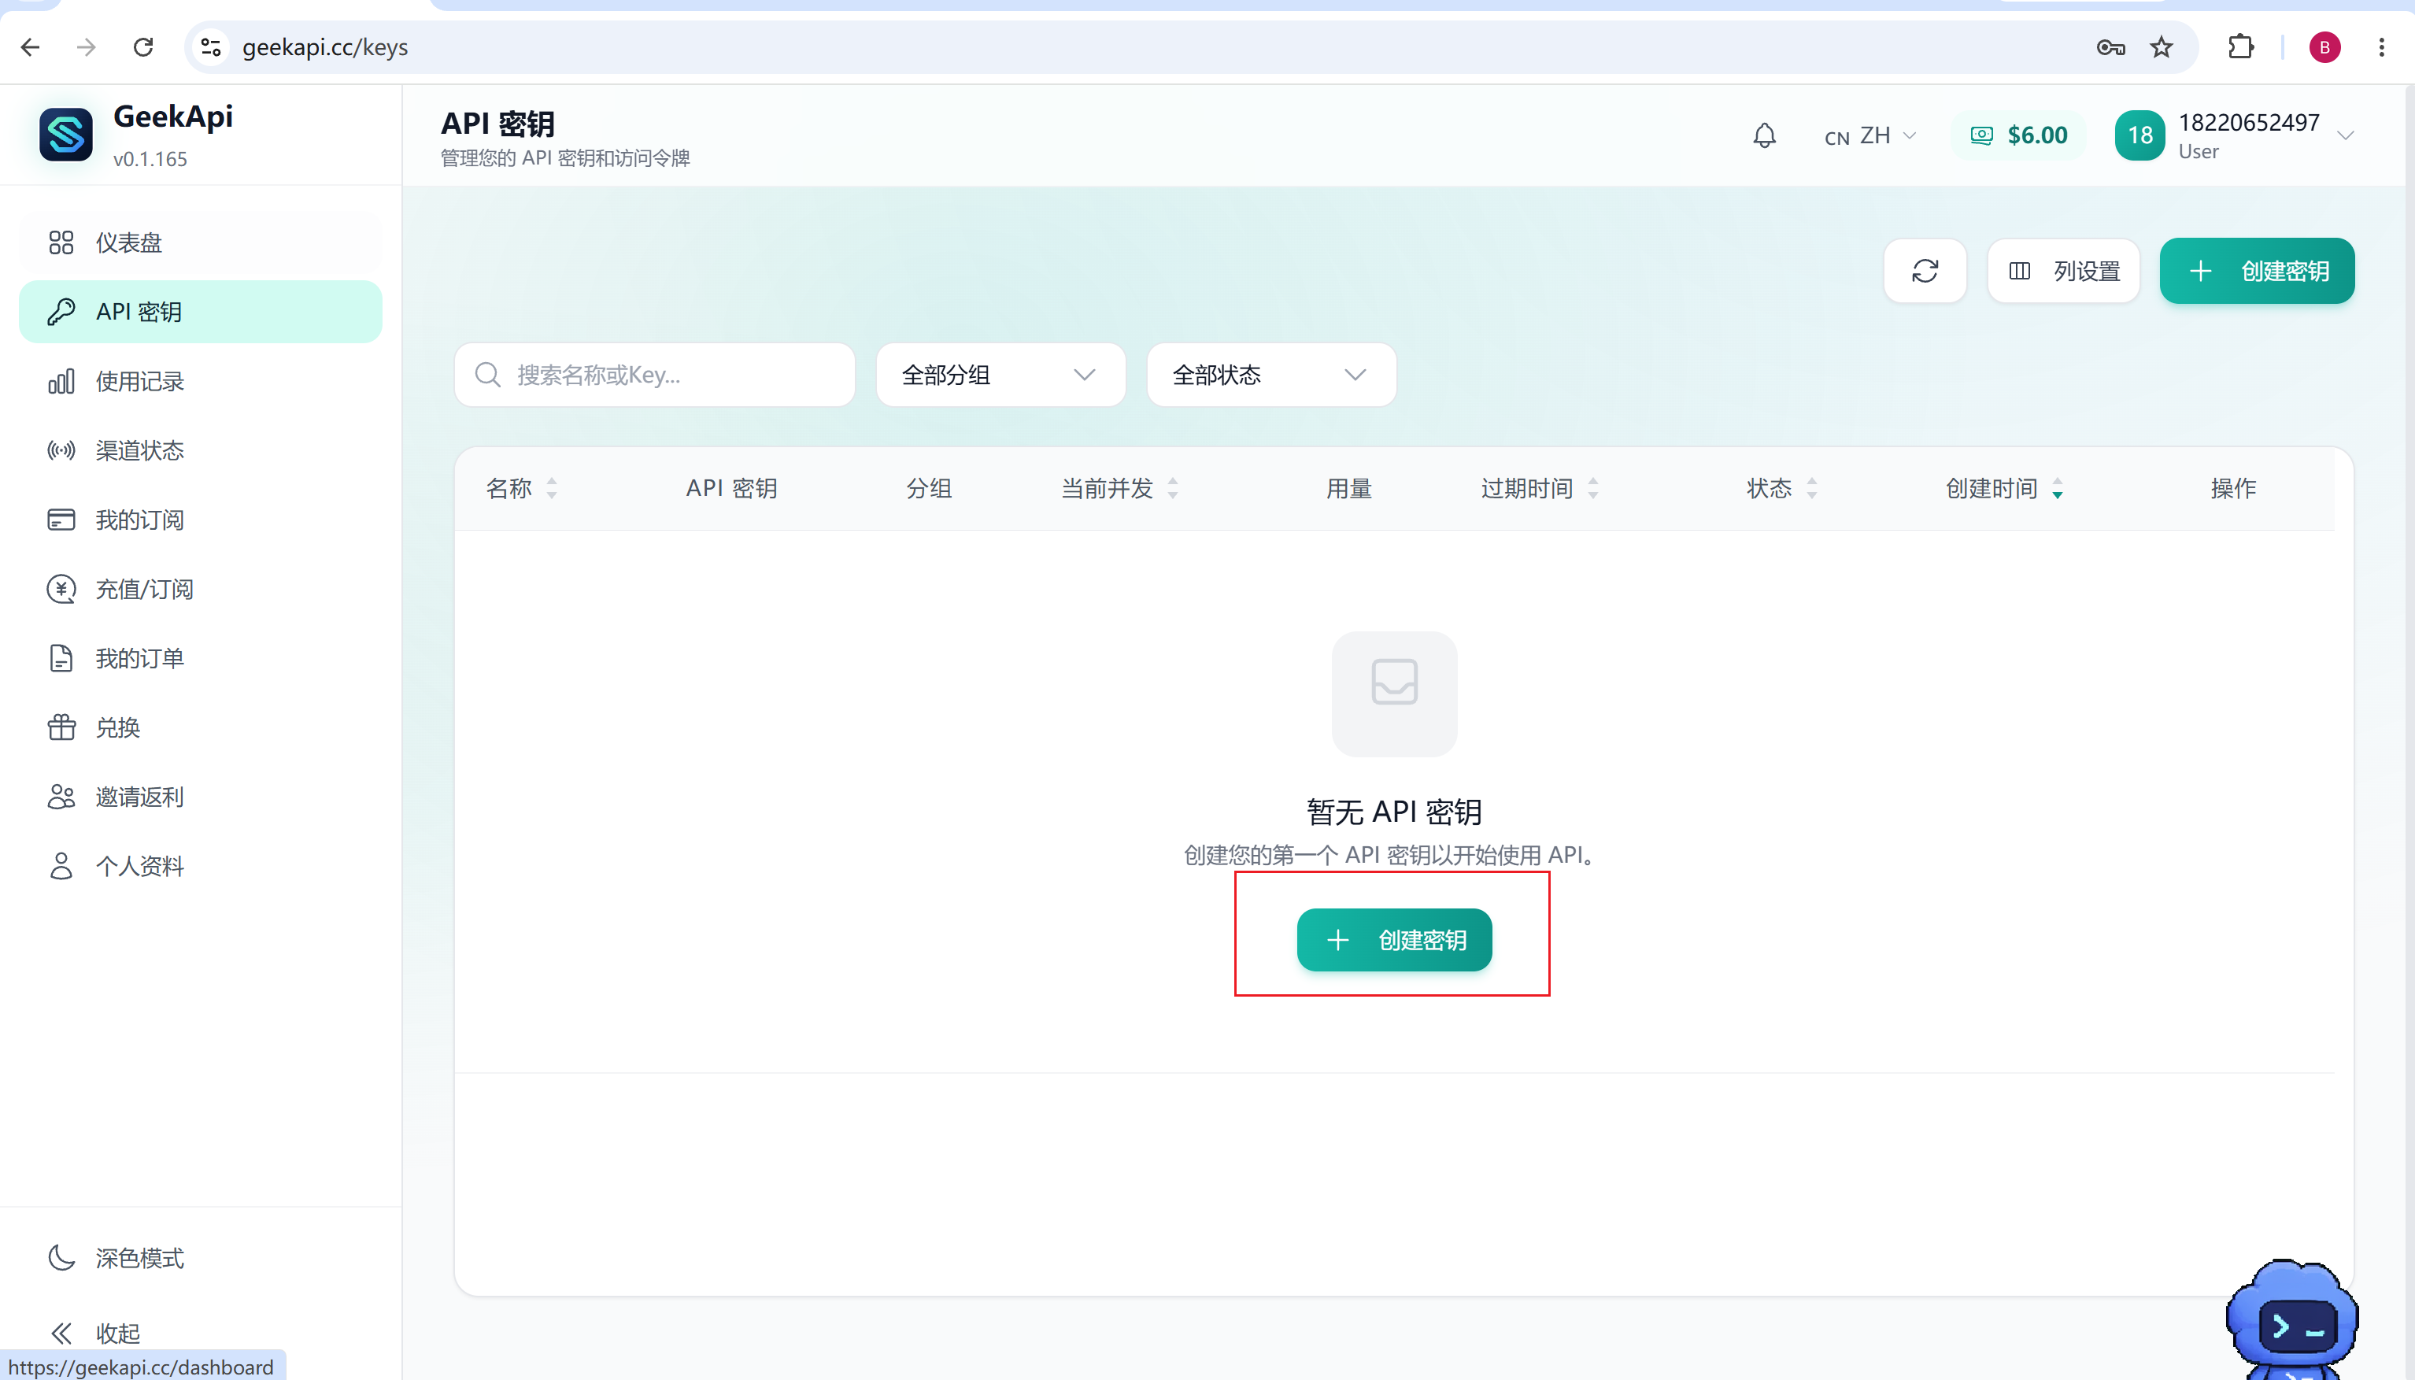Open 列设置 column settings
The height and width of the screenshot is (1380, 2415).
pyautogui.click(x=2063, y=271)
